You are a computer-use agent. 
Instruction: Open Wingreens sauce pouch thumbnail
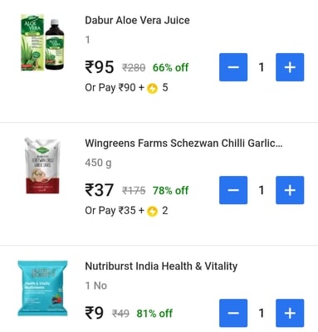point(42,165)
